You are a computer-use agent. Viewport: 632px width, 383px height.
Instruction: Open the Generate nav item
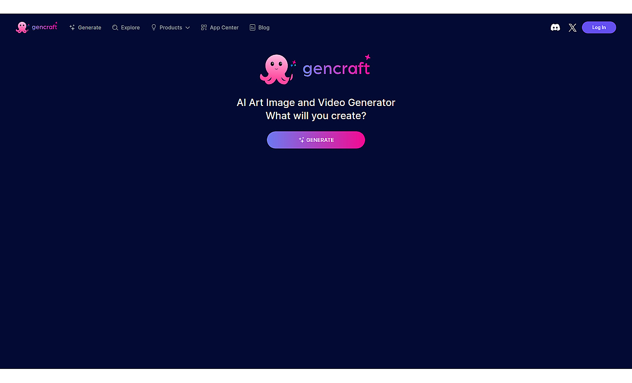click(85, 28)
